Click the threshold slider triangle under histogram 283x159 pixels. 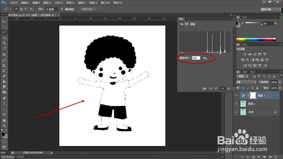[x=220, y=54]
